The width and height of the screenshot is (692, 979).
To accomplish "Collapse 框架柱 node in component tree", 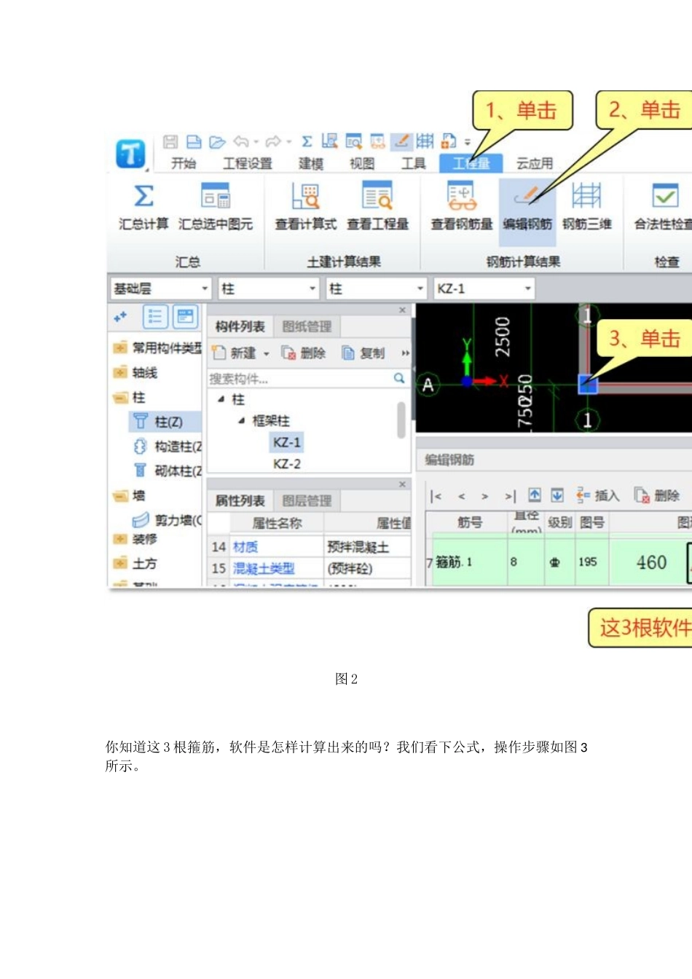I will pos(241,421).
